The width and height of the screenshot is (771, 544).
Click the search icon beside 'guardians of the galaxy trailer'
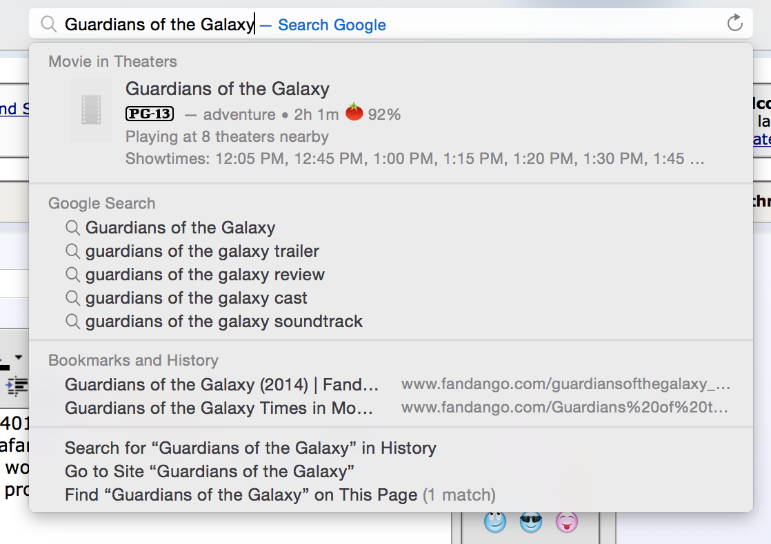coord(73,251)
